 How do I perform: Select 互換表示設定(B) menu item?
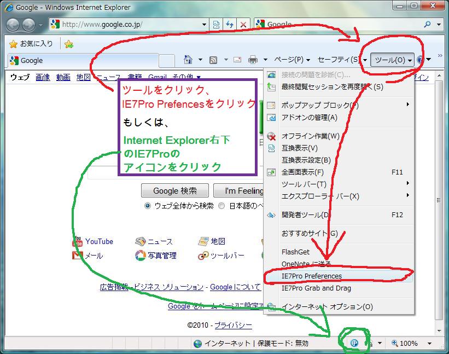[x=338, y=160]
